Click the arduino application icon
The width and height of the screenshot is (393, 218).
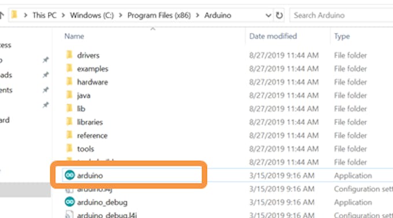(x=70, y=175)
